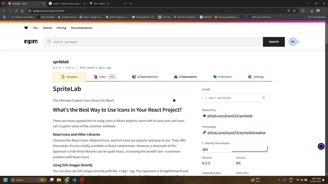Image resolution: width=328 pixels, height=184 pixels.
Task: Open File Explorer from taskbar
Action: 59,180
